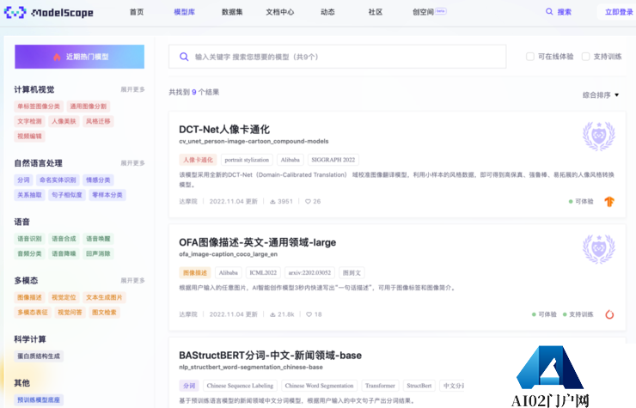Open the DCT-Net人像卡通化 model title
This screenshot has height=408, width=636.
coord(224,130)
